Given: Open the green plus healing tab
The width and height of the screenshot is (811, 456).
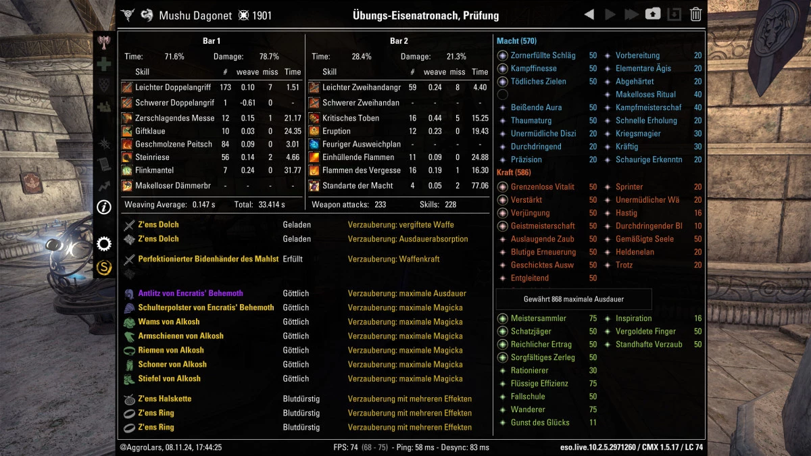Looking at the screenshot, I should [103, 64].
